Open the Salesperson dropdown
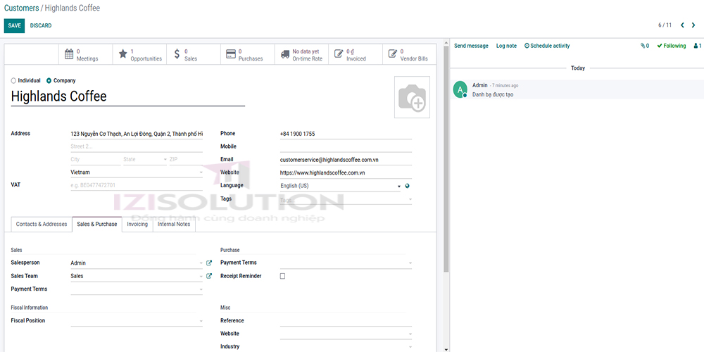Screen dimensions: 704x352 coord(137,263)
